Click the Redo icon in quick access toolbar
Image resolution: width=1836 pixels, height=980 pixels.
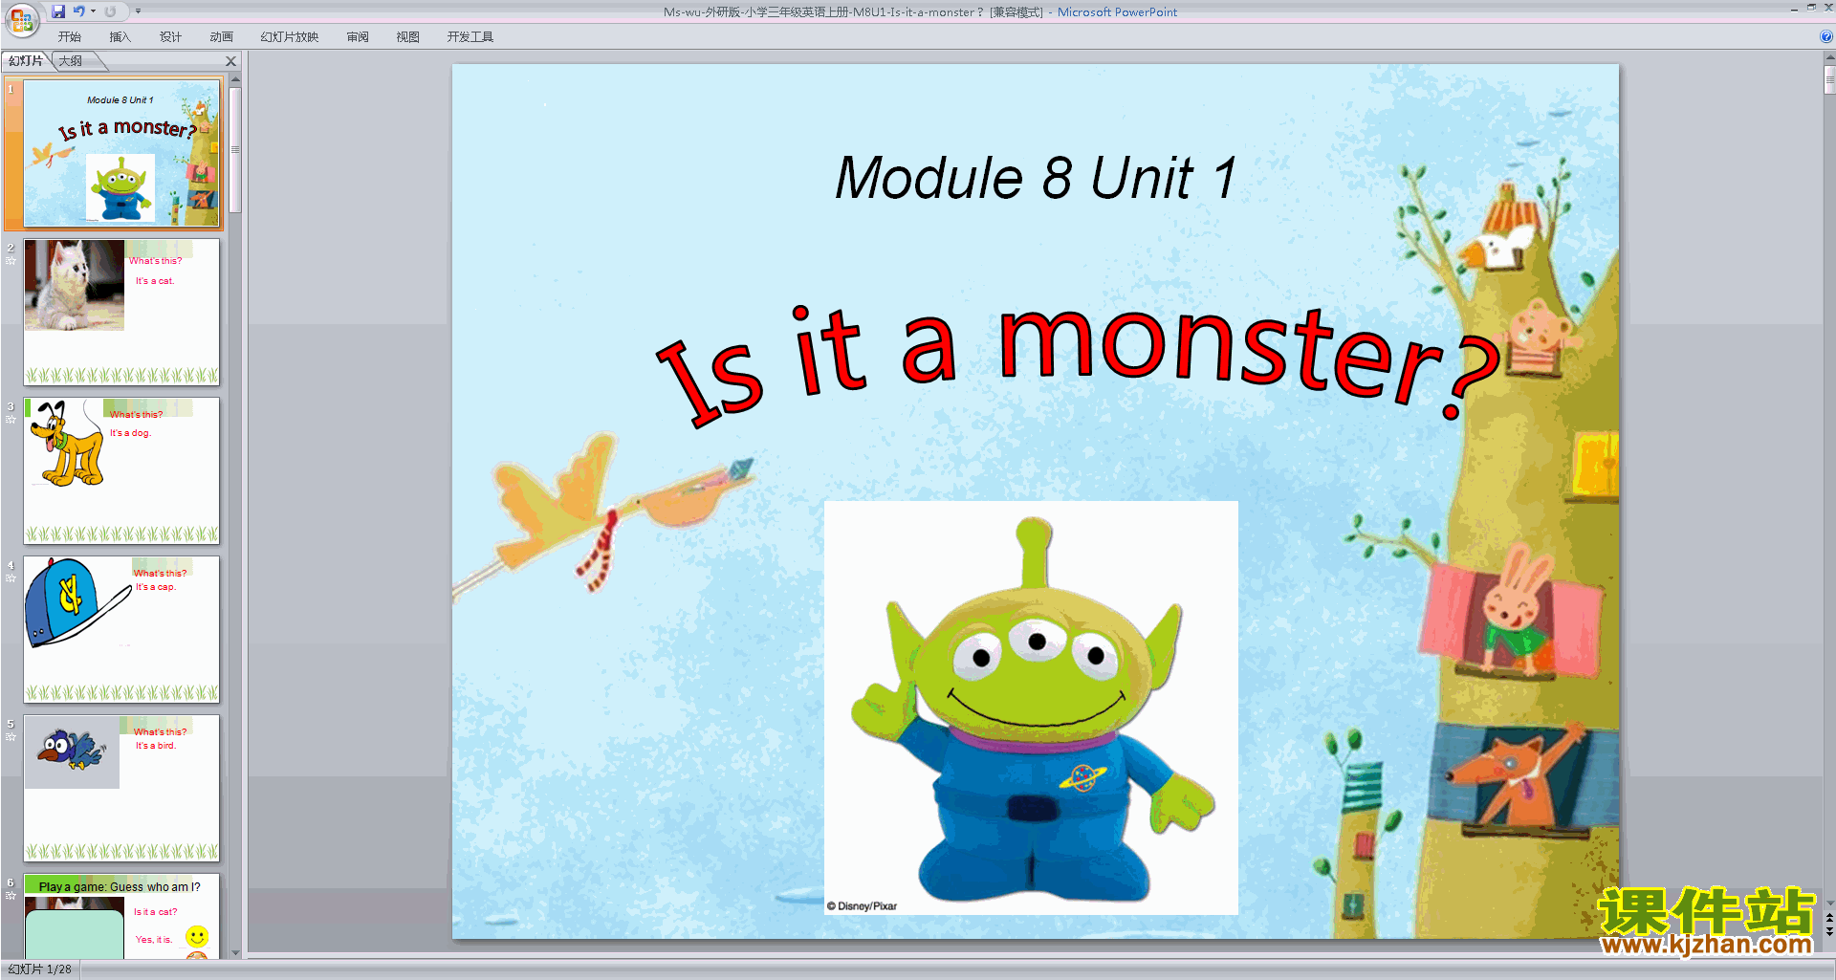[110, 11]
